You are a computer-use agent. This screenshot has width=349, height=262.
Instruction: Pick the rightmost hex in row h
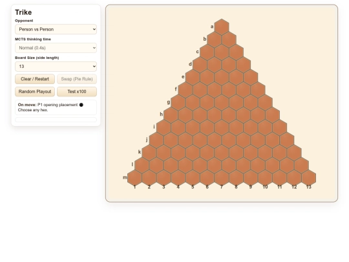tap(272, 115)
